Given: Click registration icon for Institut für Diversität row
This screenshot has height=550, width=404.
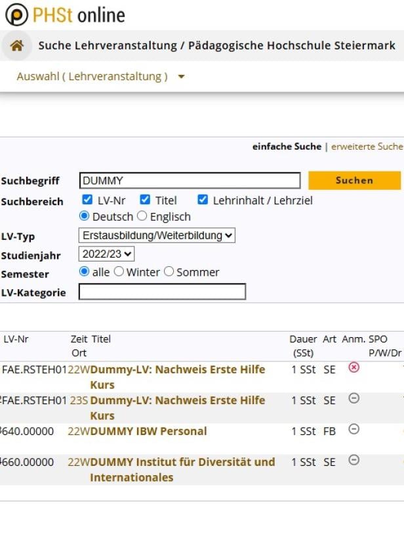Looking at the screenshot, I should (353, 461).
